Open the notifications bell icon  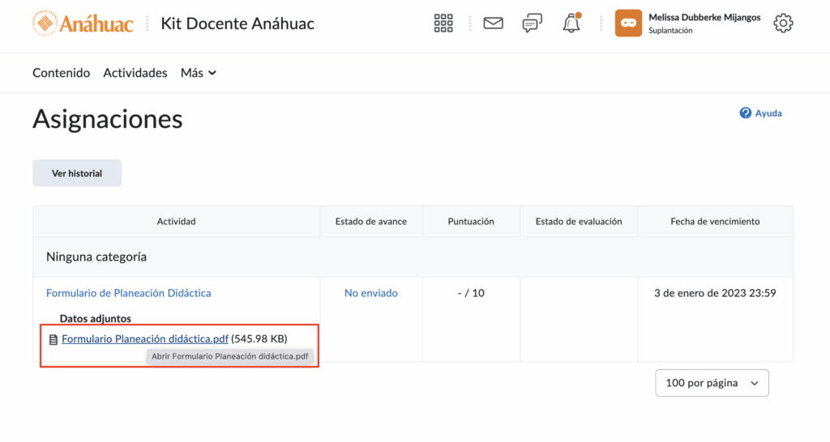571,23
